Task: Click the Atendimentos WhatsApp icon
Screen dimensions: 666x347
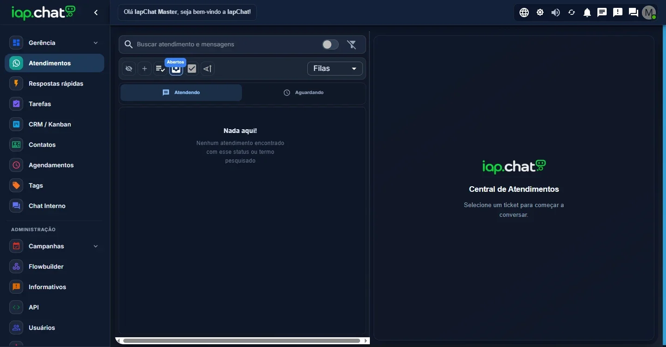Action: pos(16,63)
